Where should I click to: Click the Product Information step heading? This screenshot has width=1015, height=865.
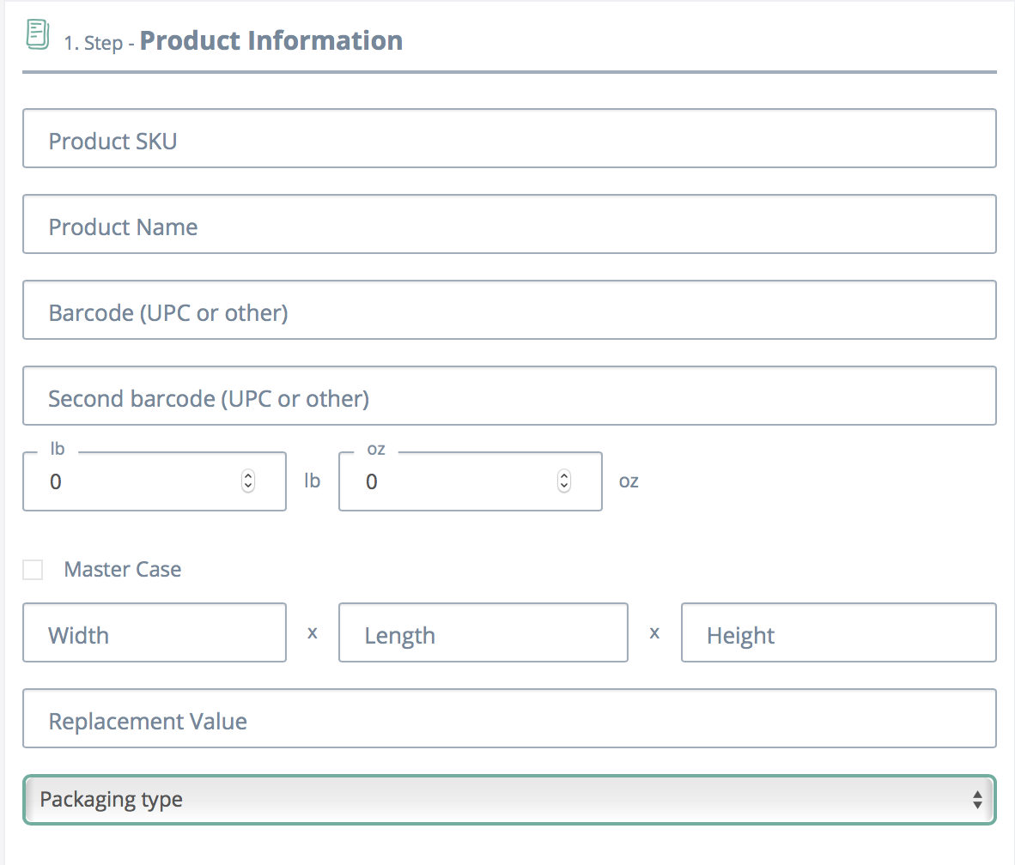(271, 40)
